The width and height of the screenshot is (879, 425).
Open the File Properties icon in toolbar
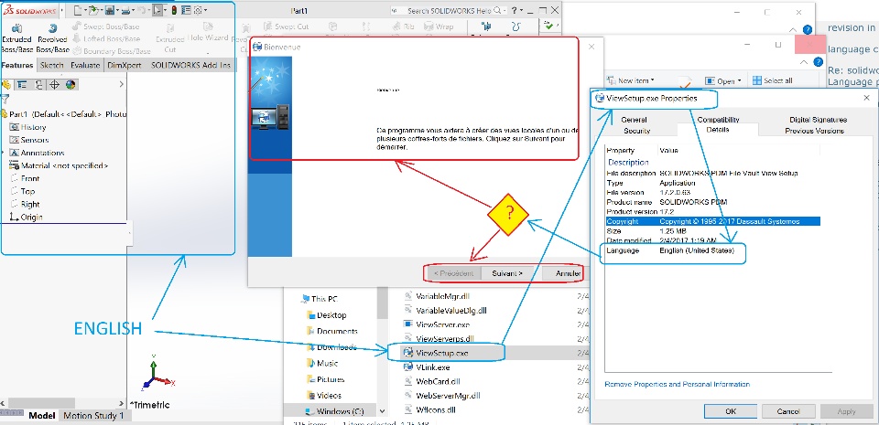(x=186, y=9)
